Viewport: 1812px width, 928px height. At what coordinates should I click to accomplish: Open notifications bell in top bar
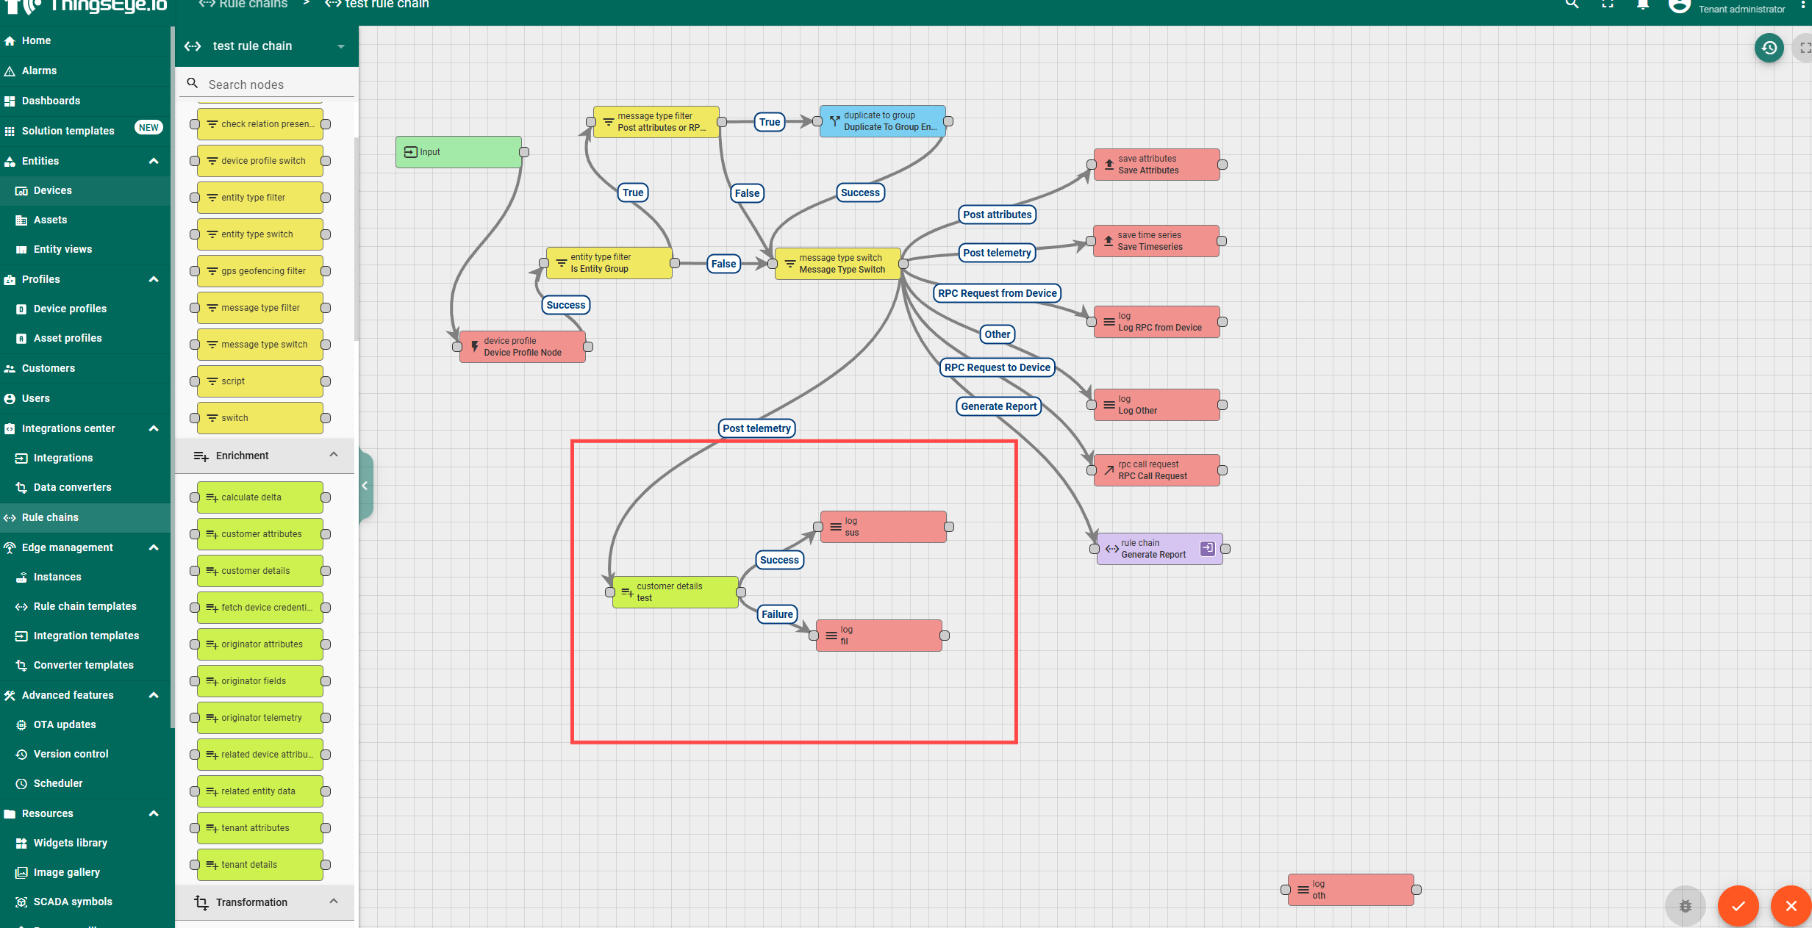[1643, 6]
